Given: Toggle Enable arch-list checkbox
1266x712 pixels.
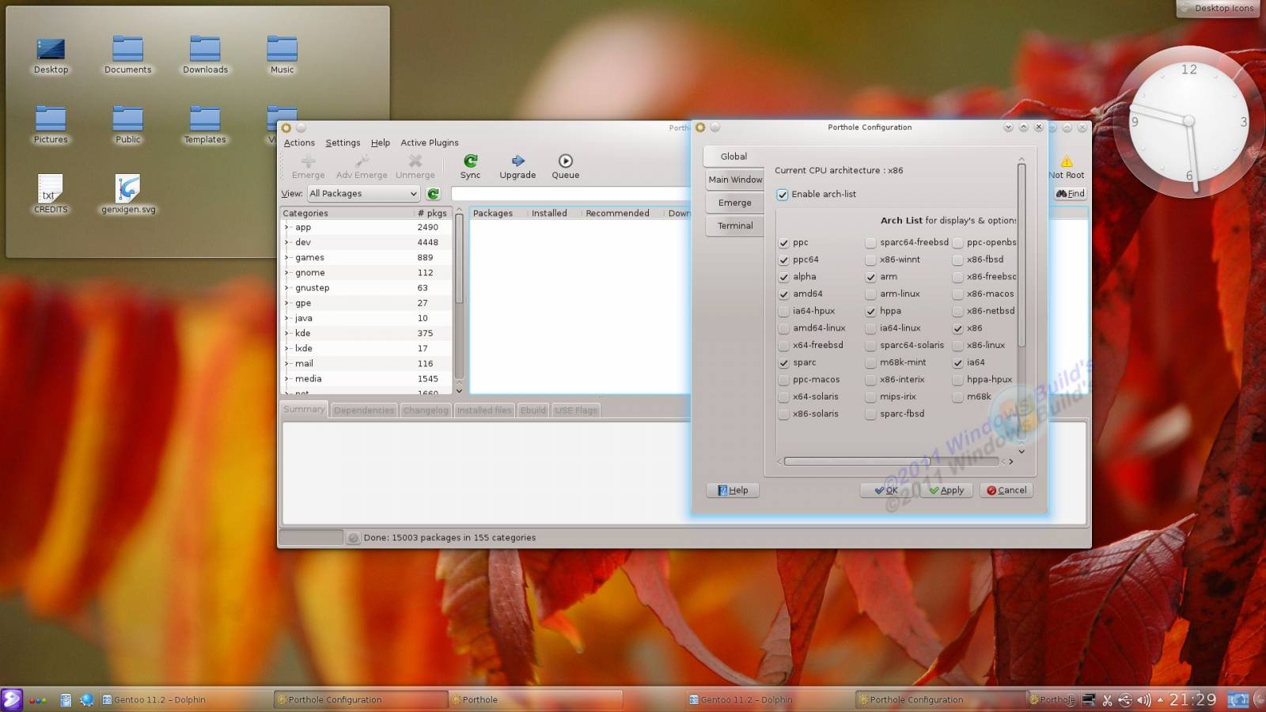Looking at the screenshot, I should (783, 195).
